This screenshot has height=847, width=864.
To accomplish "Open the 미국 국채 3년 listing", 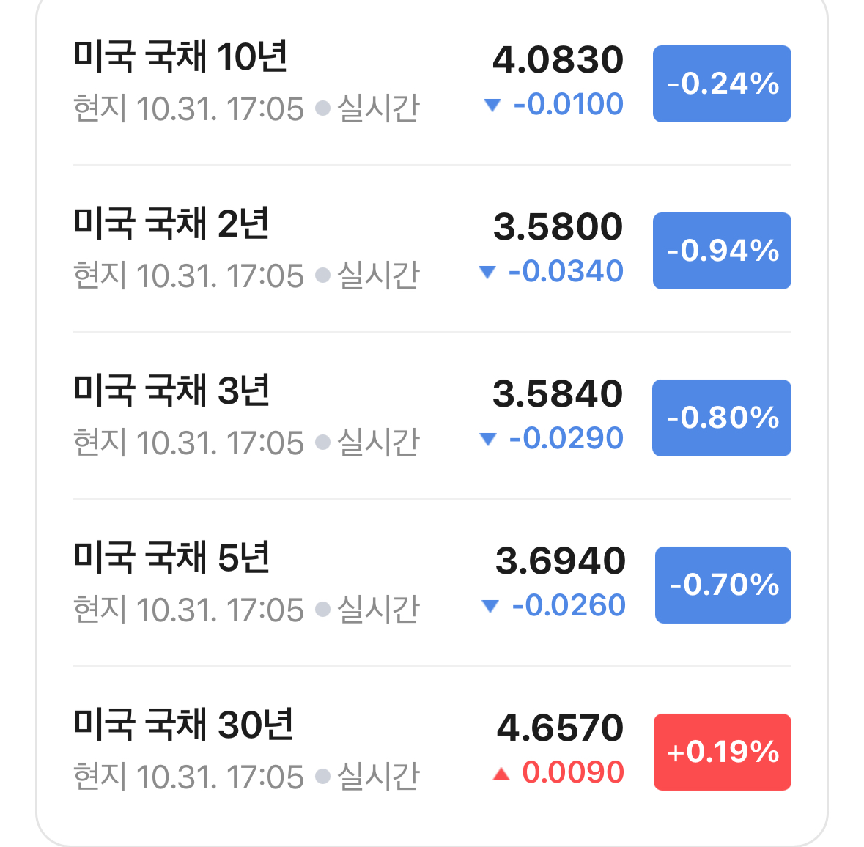I will [x=432, y=416].
